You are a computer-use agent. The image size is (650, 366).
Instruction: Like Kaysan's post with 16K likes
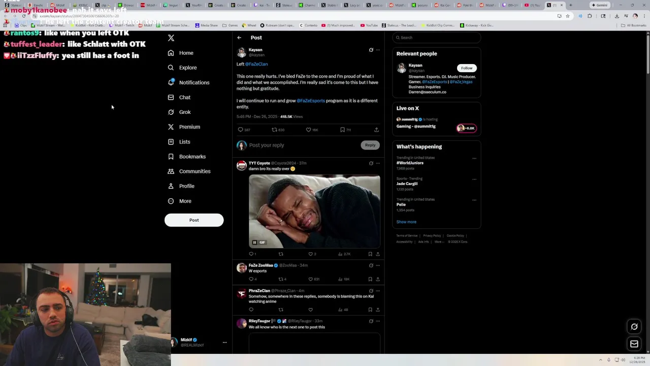[x=312, y=130]
